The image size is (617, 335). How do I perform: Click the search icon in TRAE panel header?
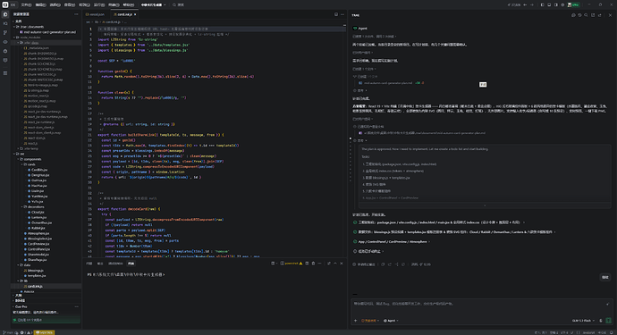[586, 15]
